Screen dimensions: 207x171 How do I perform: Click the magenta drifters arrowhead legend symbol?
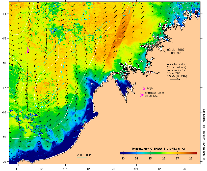pos(142,95)
